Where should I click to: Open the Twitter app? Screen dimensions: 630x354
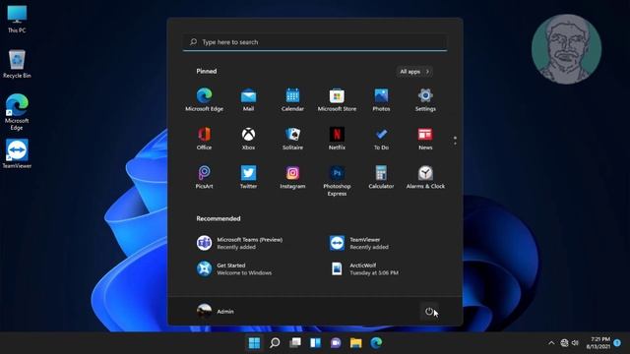[248, 177]
